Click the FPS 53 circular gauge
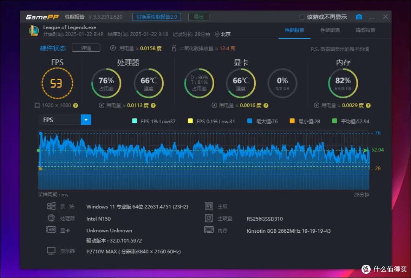Screen dimensions: 411x278 [57, 83]
